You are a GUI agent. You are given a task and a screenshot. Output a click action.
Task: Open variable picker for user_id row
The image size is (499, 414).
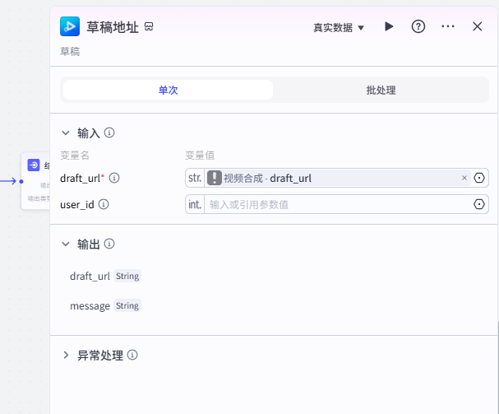click(479, 204)
